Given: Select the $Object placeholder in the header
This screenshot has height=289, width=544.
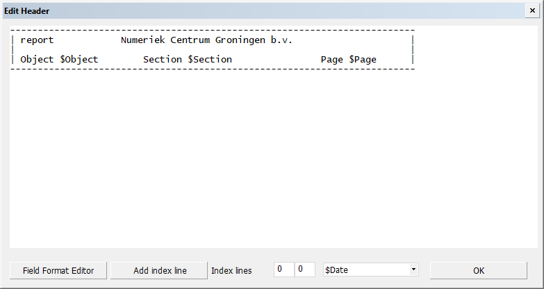Looking at the screenshot, I should click(x=79, y=60).
